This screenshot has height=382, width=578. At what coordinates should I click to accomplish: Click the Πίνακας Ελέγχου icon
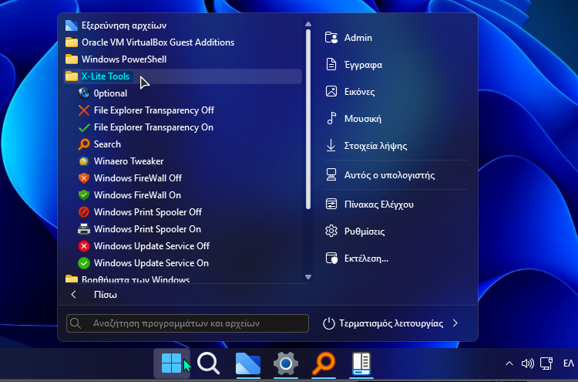[331, 204]
